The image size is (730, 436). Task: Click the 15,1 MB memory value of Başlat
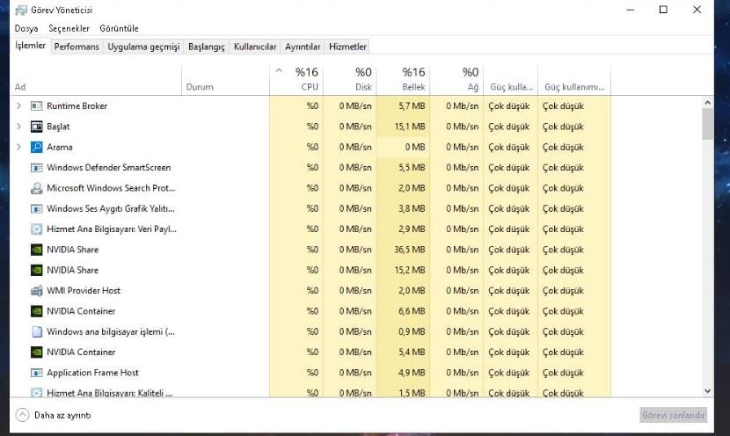point(410,127)
